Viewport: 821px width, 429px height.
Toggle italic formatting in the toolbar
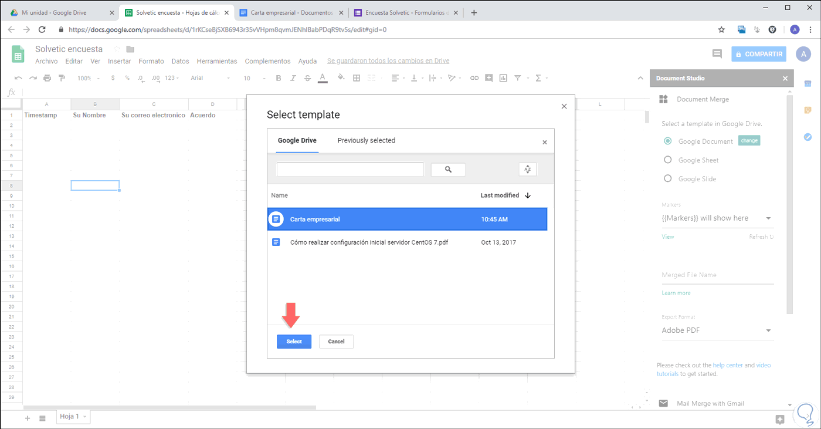(293, 78)
